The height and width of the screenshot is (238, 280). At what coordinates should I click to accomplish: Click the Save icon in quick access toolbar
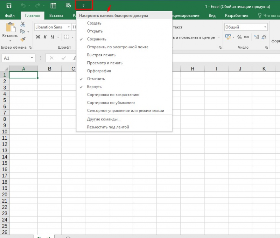9,6
